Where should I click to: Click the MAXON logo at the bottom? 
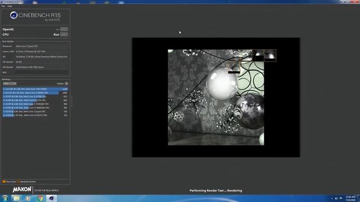pos(22,190)
